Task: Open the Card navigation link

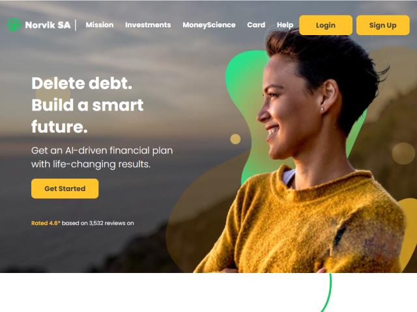Action: (256, 25)
